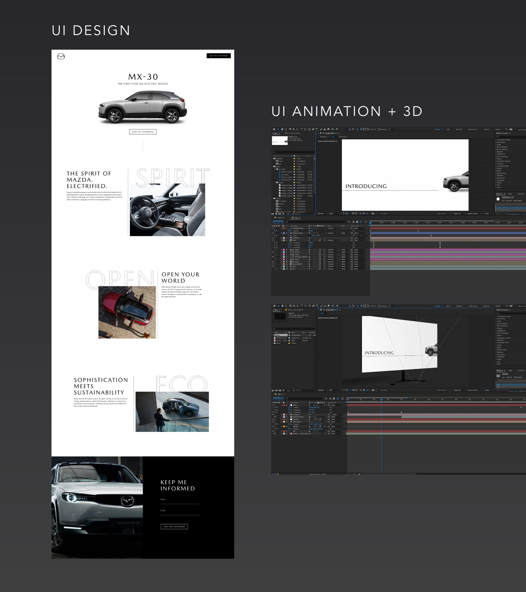Select Type tool in hero comp window

(x=317, y=129)
